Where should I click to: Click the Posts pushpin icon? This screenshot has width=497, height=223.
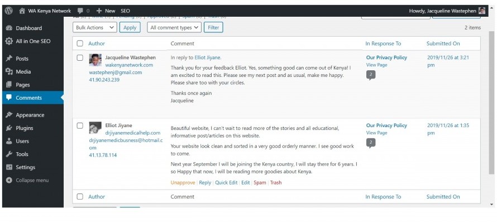point(9,59)
